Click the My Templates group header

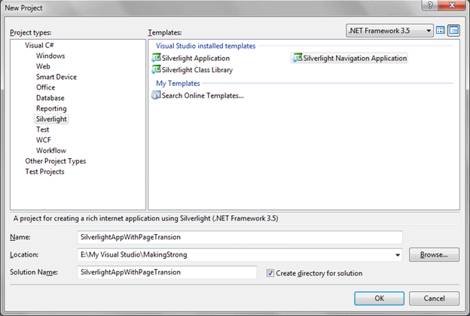tap(178, 84)
